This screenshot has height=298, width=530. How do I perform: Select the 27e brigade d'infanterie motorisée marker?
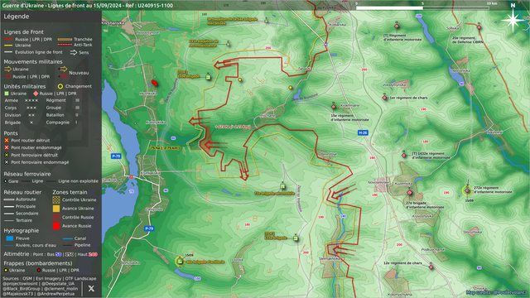[409, 193]
